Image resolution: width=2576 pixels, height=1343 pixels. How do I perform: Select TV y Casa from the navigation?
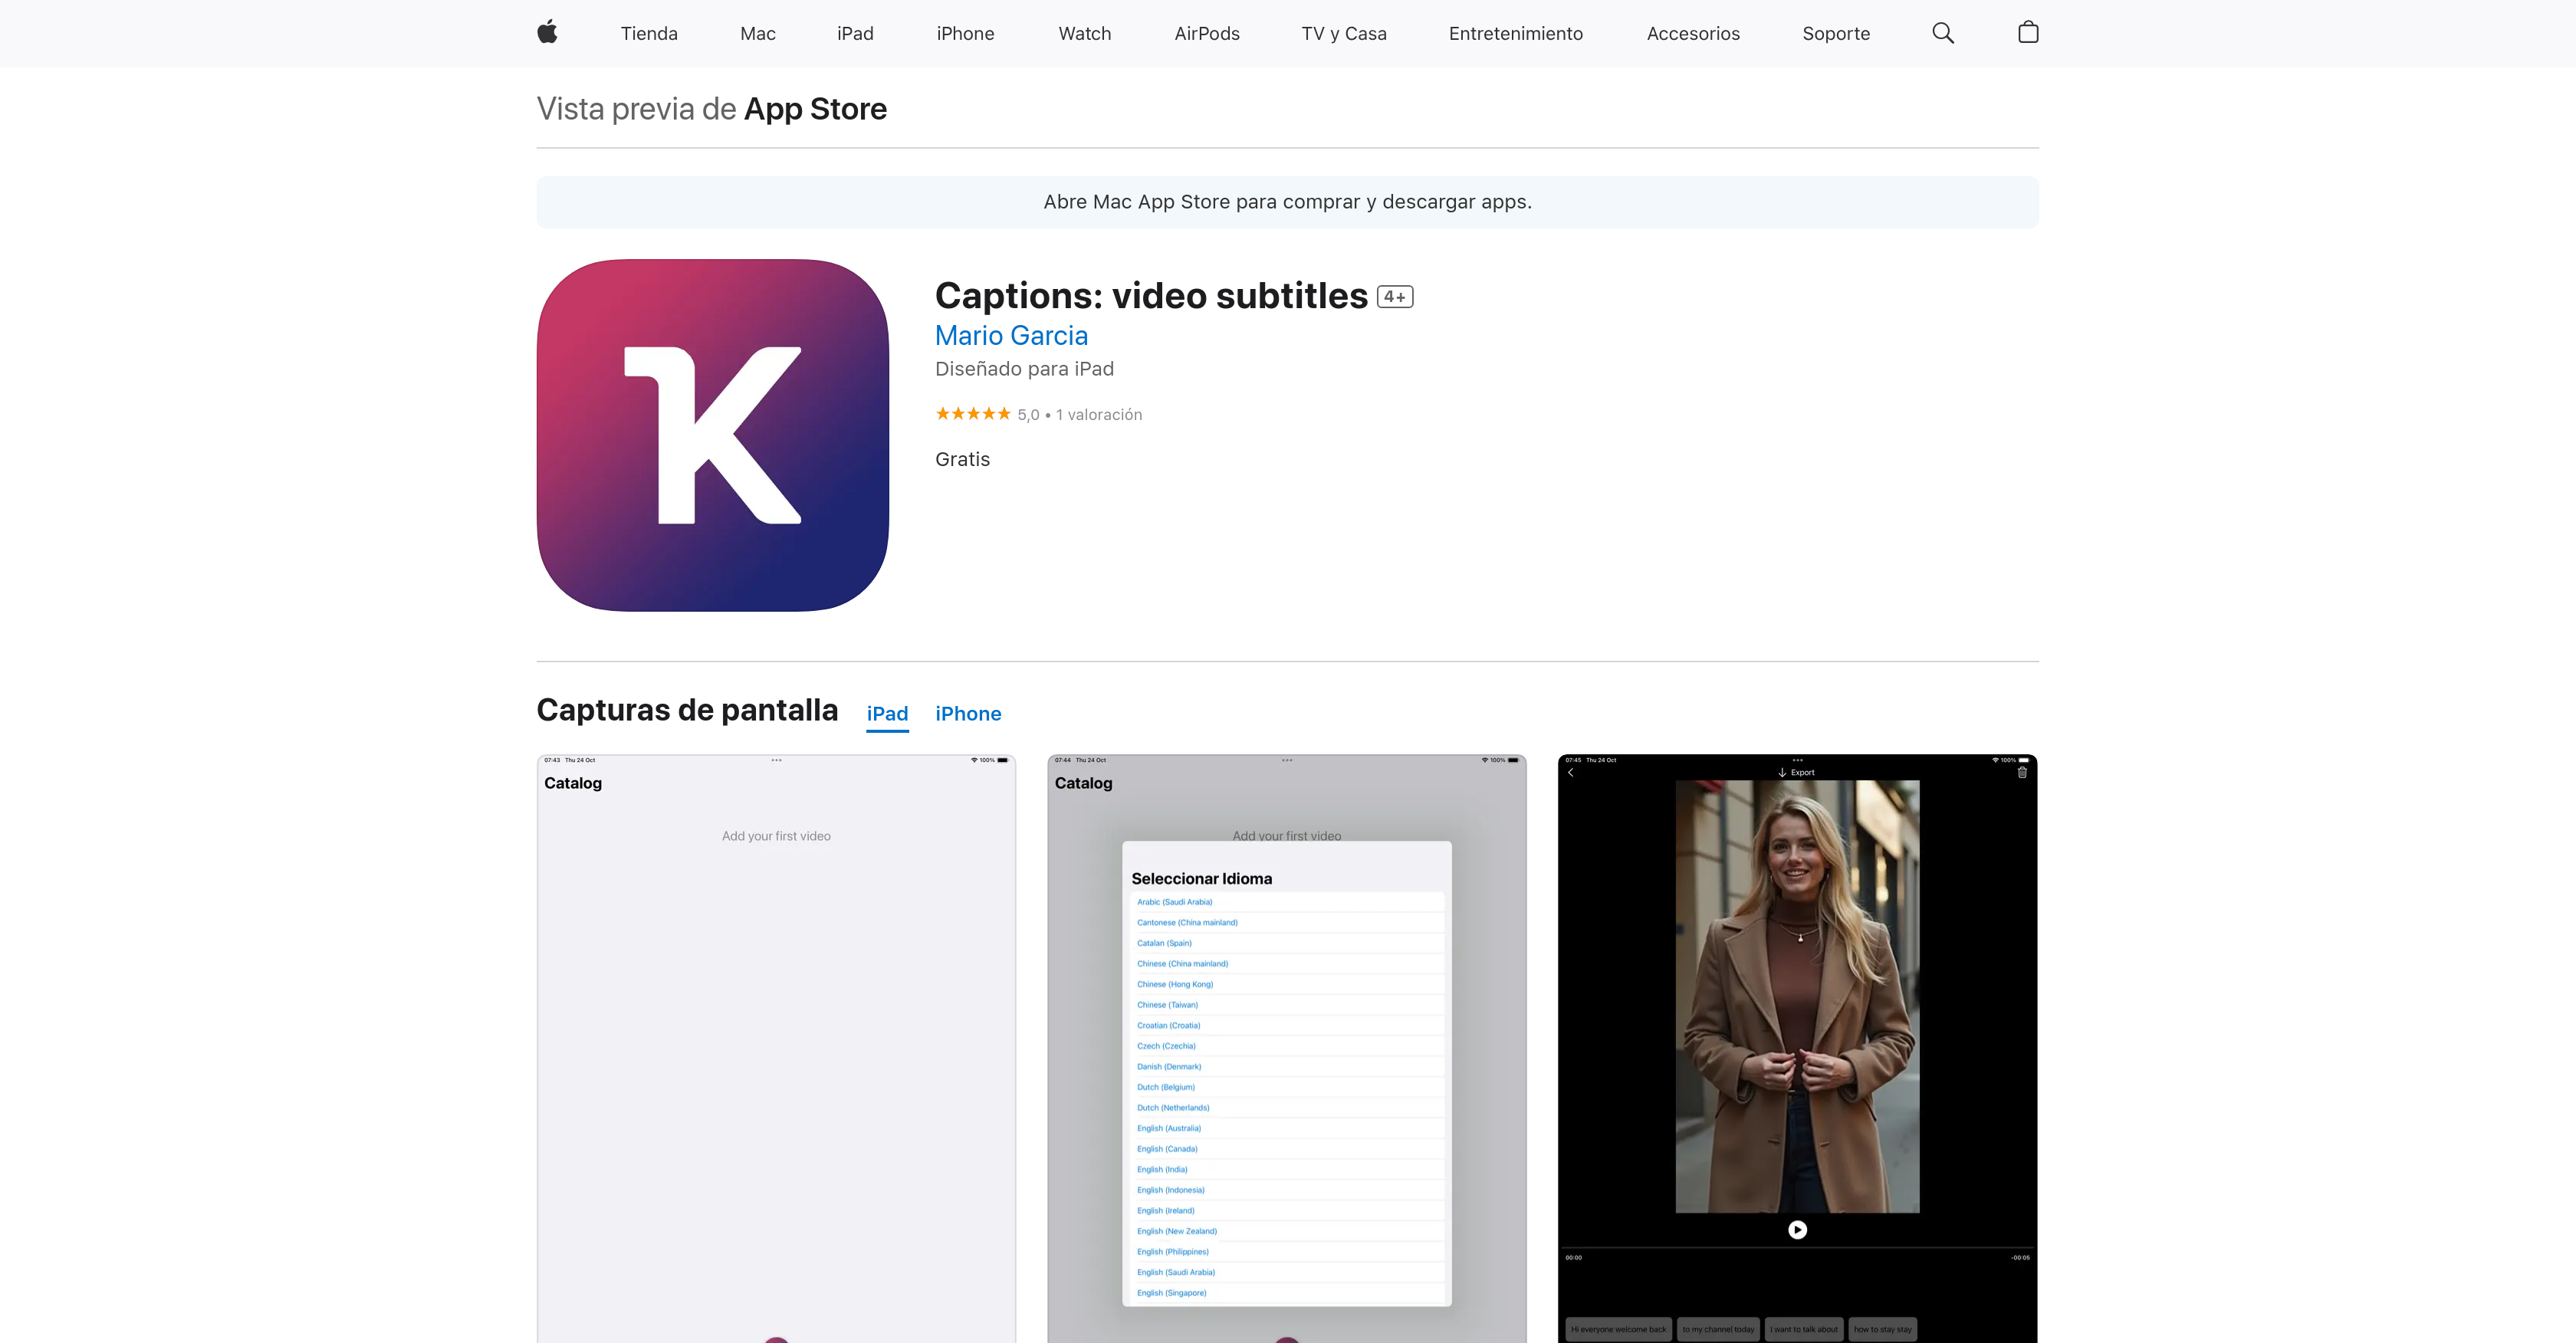click(1344, 33)
